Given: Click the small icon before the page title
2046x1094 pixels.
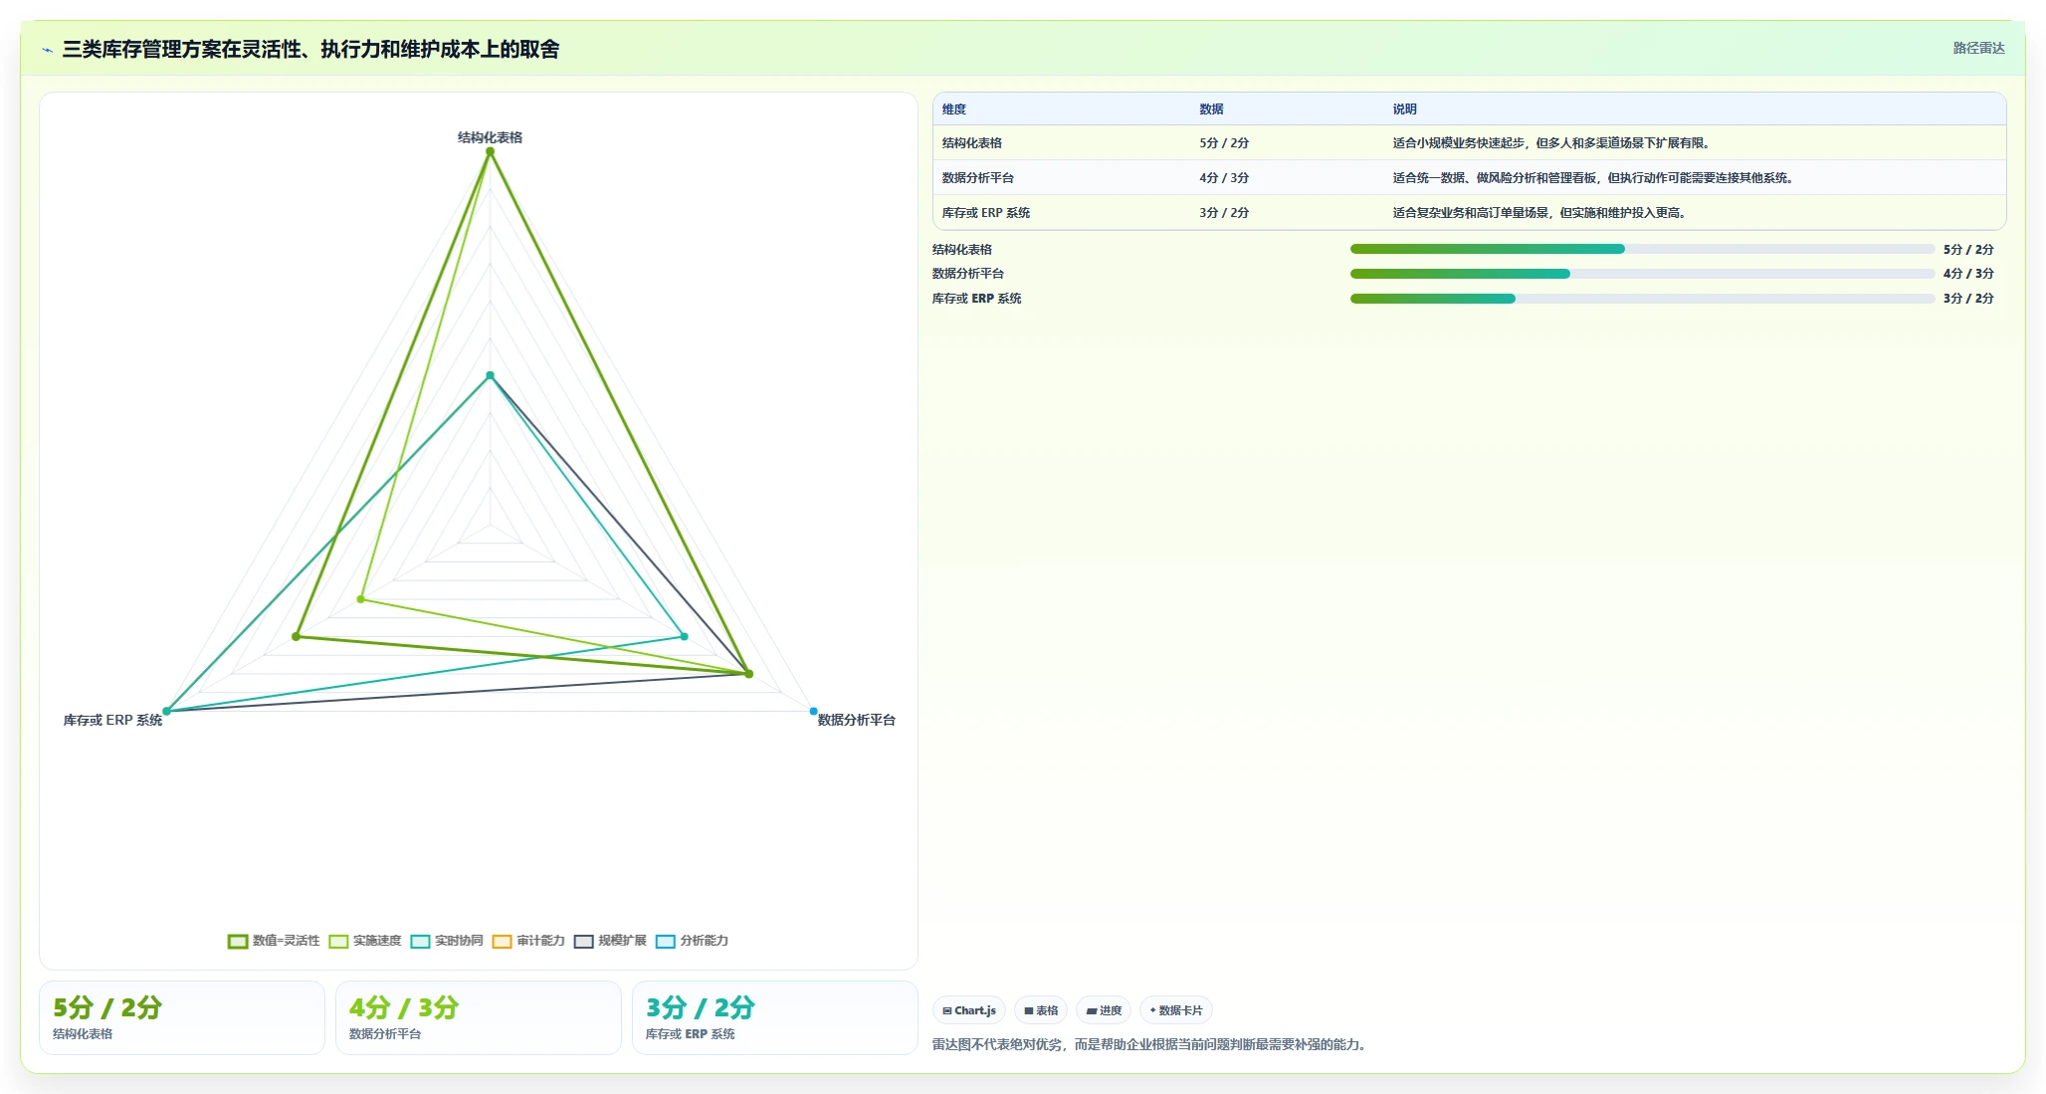Looking at the screenshot, I should 47,50.
